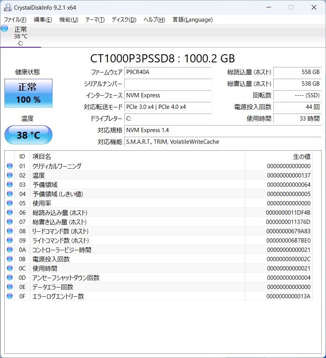Click the 正常 100 % health status button

29,93
